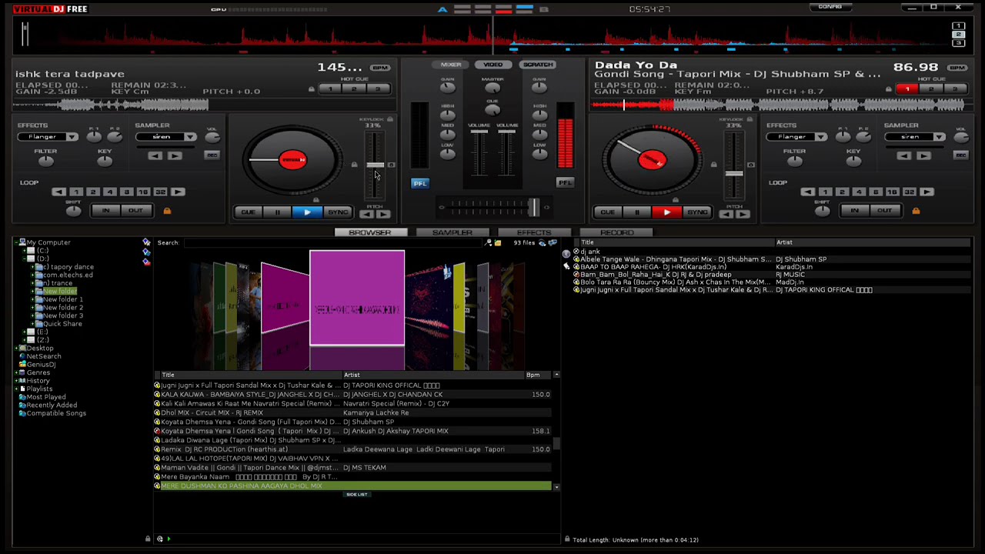Click right sampler REC button
This screenshot has width=985, height=554.
pos(960,155)
